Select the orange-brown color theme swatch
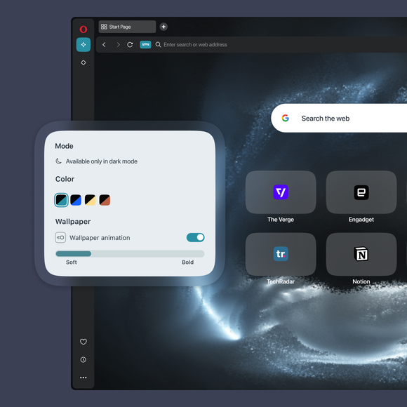Screen dimensions: 407x407 [105, 200]
